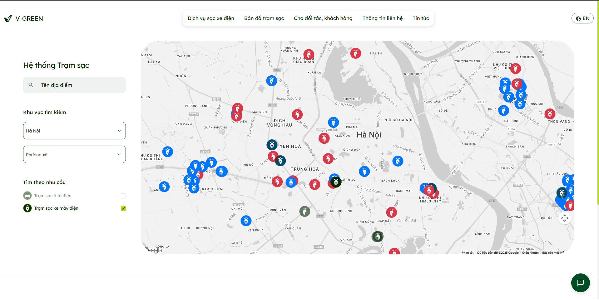Open Google logo link on map
599x300 pixels.
pos(154,250)
